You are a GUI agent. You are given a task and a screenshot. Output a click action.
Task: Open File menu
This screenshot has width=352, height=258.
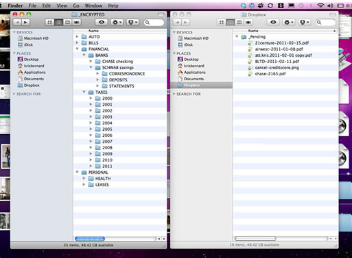click(x=32, y=5)
